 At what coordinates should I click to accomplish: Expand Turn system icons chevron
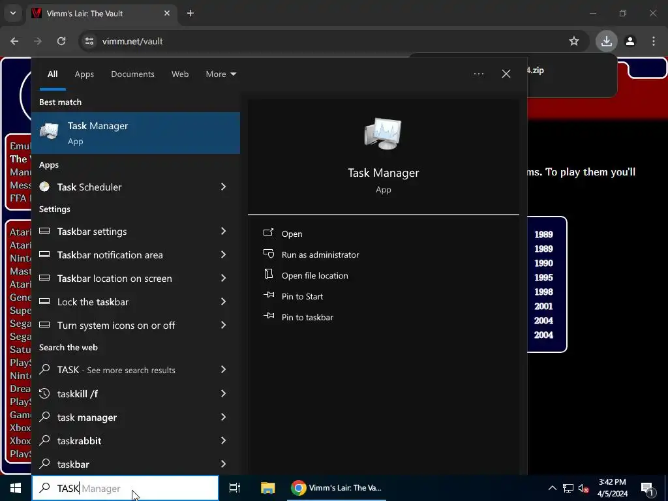click(x=223, y=325)
